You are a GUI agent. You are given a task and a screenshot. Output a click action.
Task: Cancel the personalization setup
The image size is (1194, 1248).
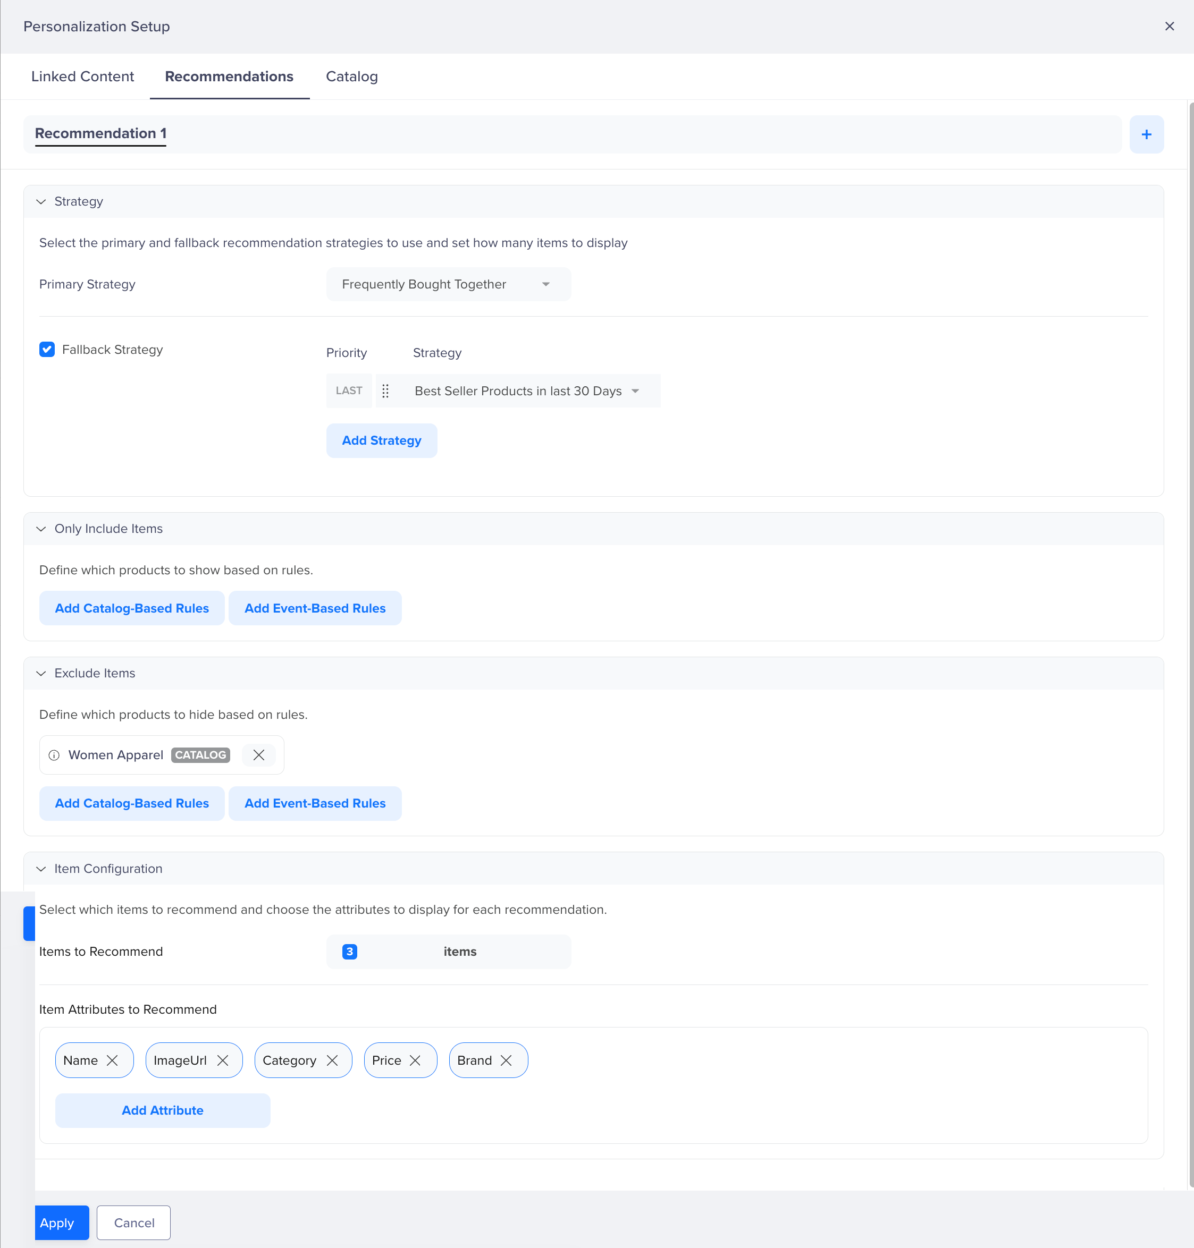[133, 1222]
